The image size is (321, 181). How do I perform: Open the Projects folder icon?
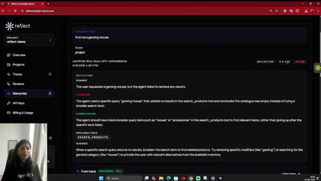tap(9, 65)
